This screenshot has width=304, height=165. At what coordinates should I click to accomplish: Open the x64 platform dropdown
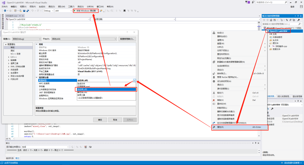click(71, 11)
